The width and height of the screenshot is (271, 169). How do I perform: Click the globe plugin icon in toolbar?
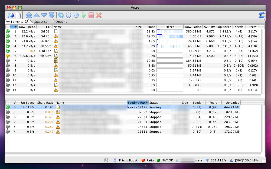click(77, 15)
